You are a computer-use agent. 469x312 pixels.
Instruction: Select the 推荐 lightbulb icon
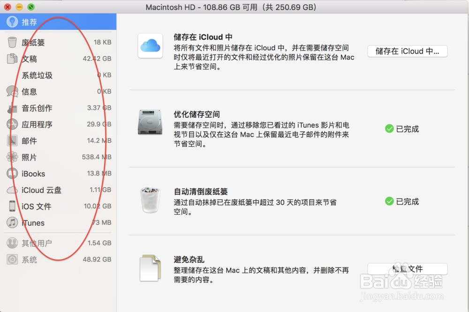(x=12, y=22)
